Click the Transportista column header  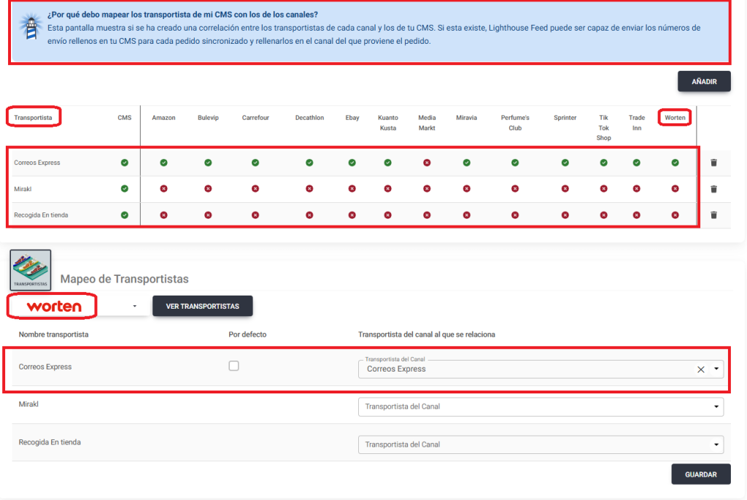33,118
